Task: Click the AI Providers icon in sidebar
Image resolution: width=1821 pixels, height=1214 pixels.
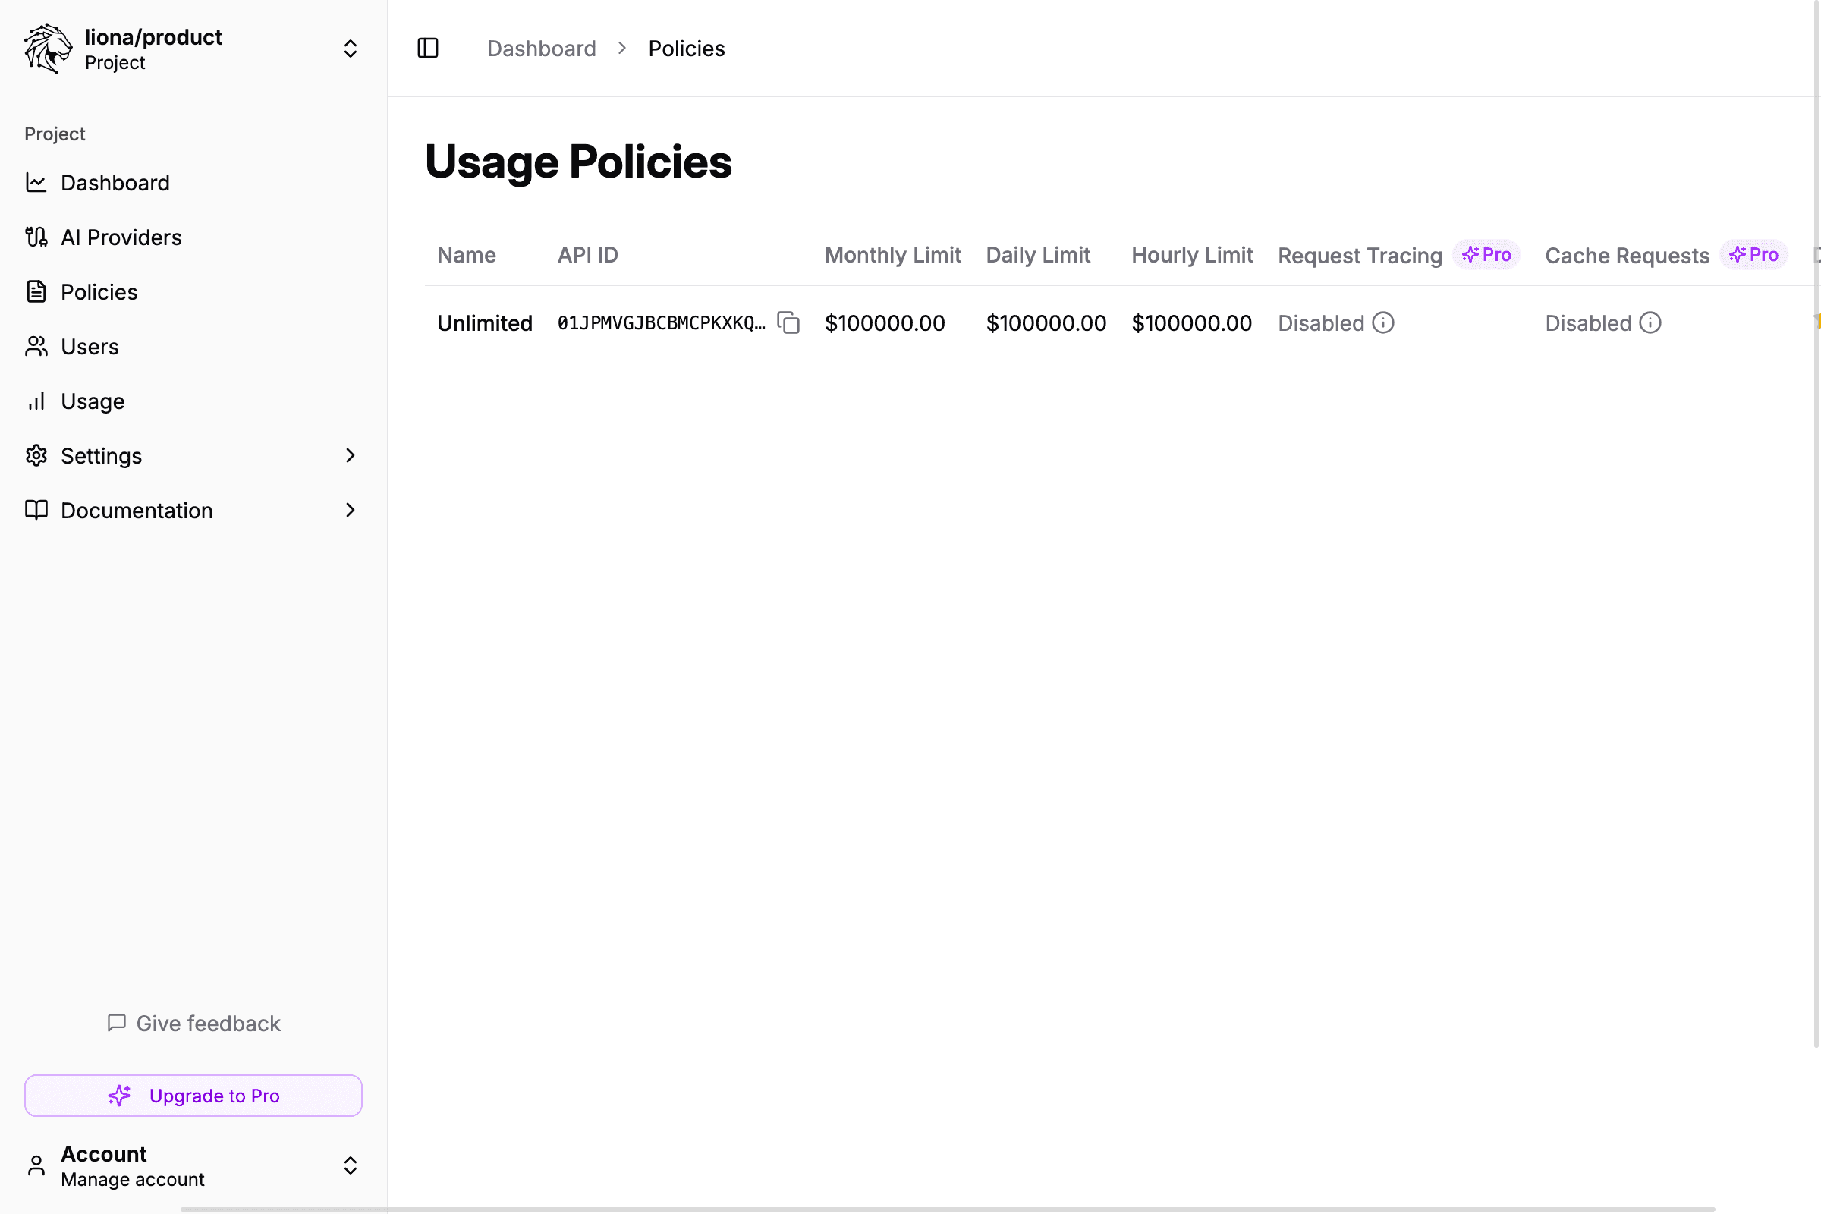Action: pyautogui.click(x=36, y=237)
